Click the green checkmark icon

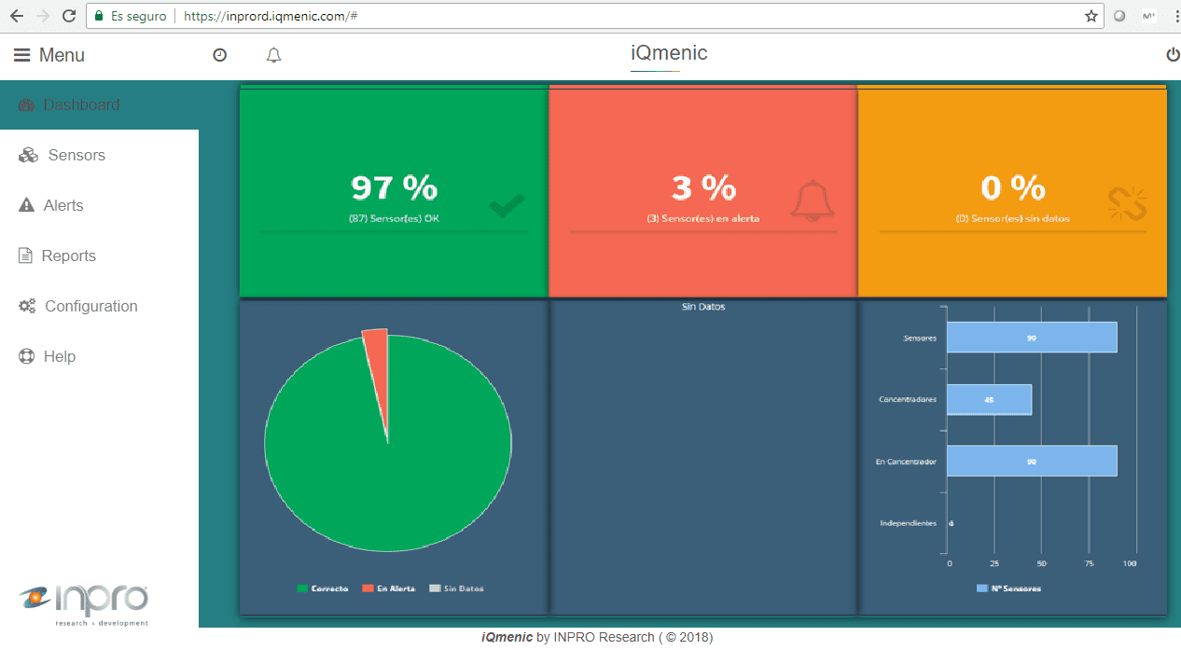pyautogui.click(x=507, y=204)
